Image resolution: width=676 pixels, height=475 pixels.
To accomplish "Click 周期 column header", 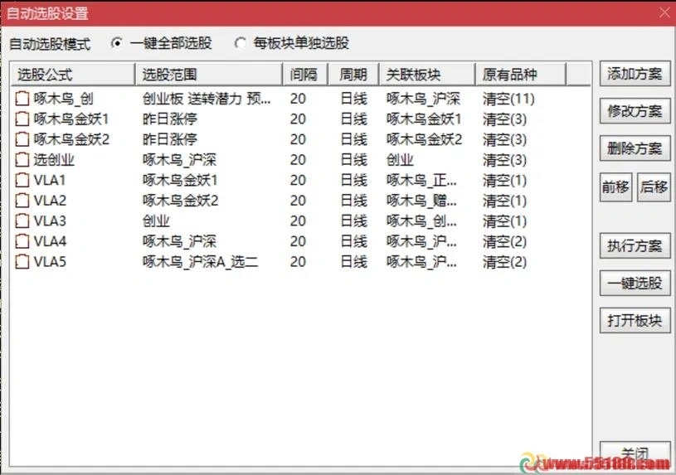I will point(353,75).
